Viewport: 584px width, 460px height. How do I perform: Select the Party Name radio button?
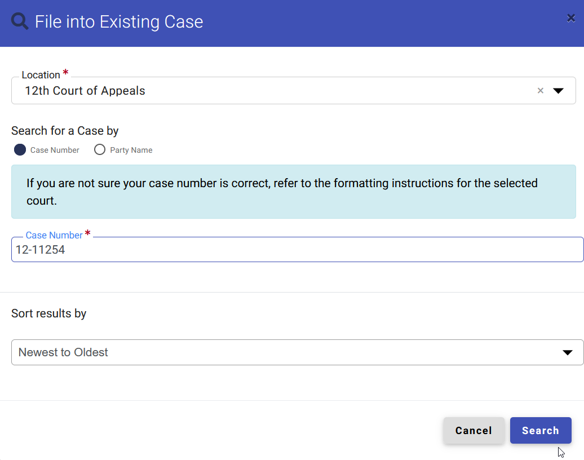100,149
